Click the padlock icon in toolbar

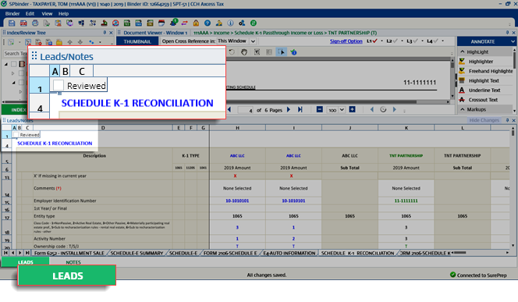pyautogui.click(x=196, y=23)
